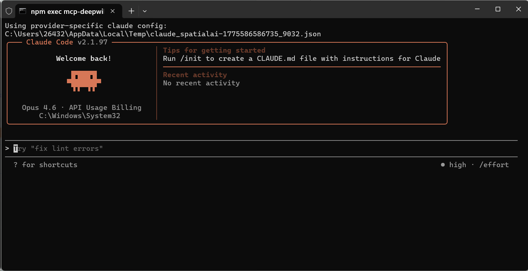Click the "No recent activity" text
The width and height of the screenshot is (528, 271).
[x=201, y=83]
